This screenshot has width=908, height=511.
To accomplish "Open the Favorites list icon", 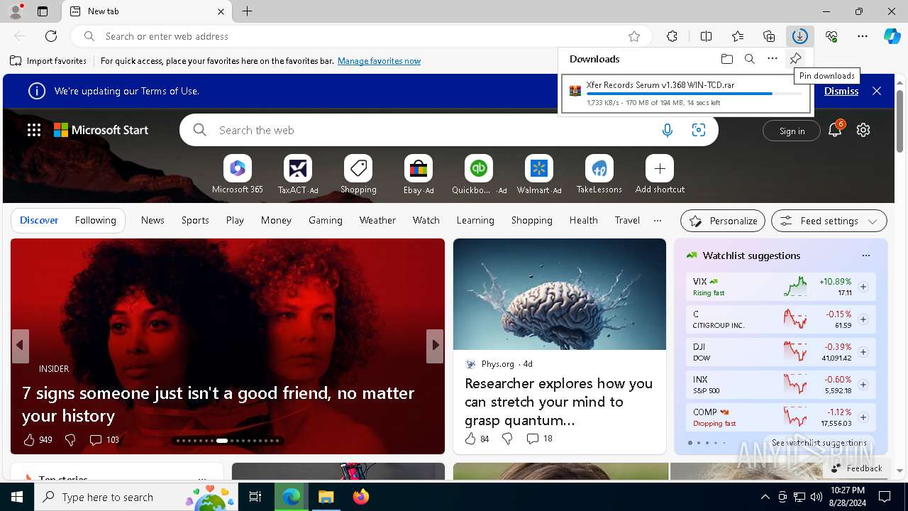I will pyautogui.click(x=738, y=36).
